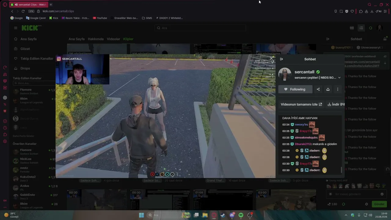Screen dimensions: 391x220
Task: Open the sercantall channel name link
Action: (x=305, y=72)
